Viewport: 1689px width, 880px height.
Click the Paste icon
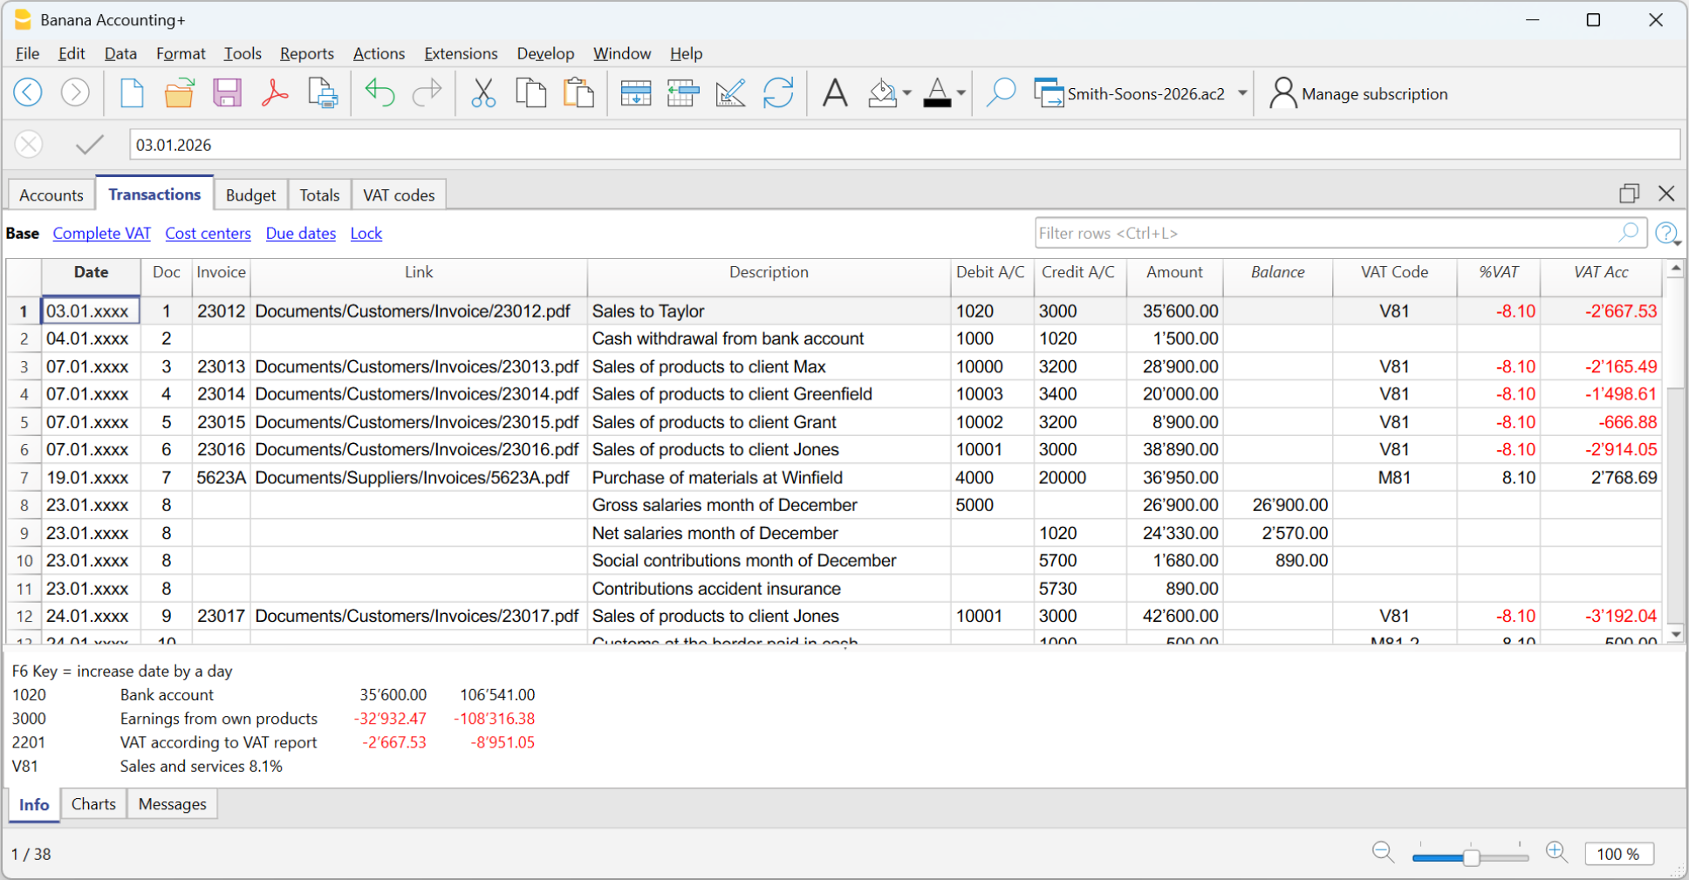tap(578, 92)
